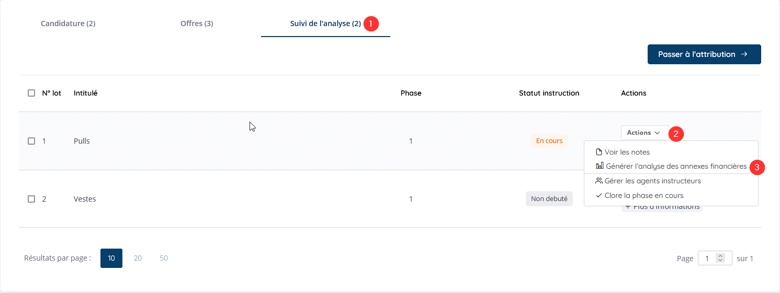
Task: Click red annotation badge number 1
Action: (x=371, y=24)
